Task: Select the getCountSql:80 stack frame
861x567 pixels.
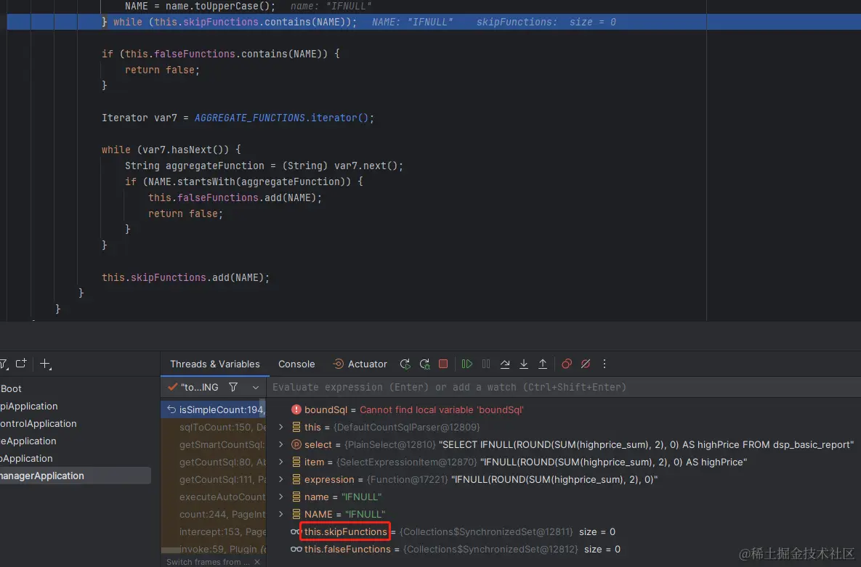Action: pyautogui.click(x=214, y=462)
